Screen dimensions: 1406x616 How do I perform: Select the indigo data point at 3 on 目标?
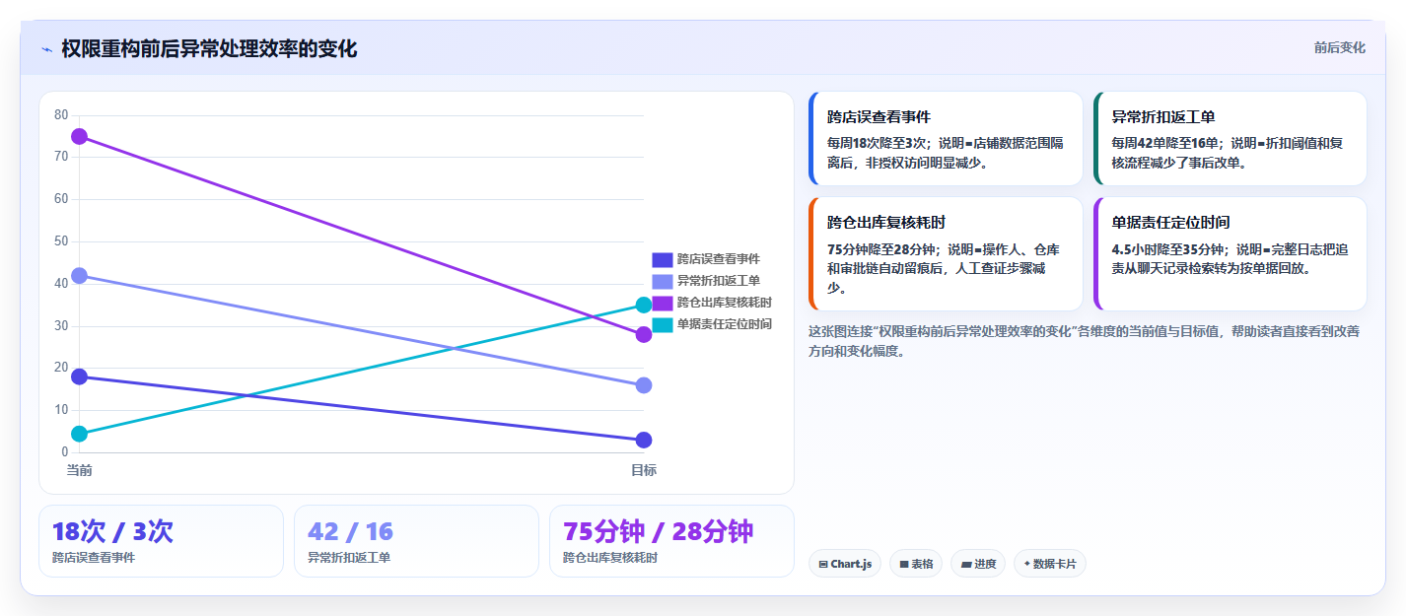644,440
